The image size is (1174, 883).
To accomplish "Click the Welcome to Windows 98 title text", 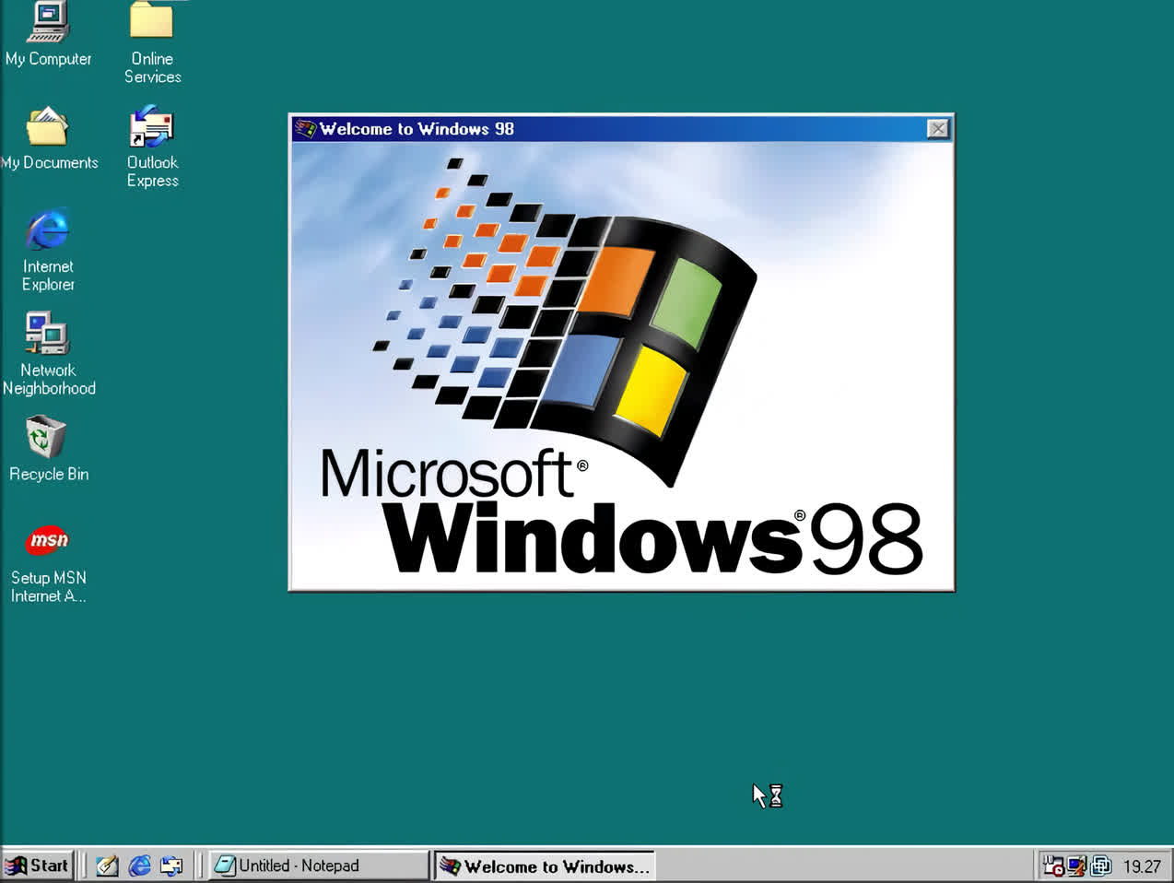I will pos(417,129).
